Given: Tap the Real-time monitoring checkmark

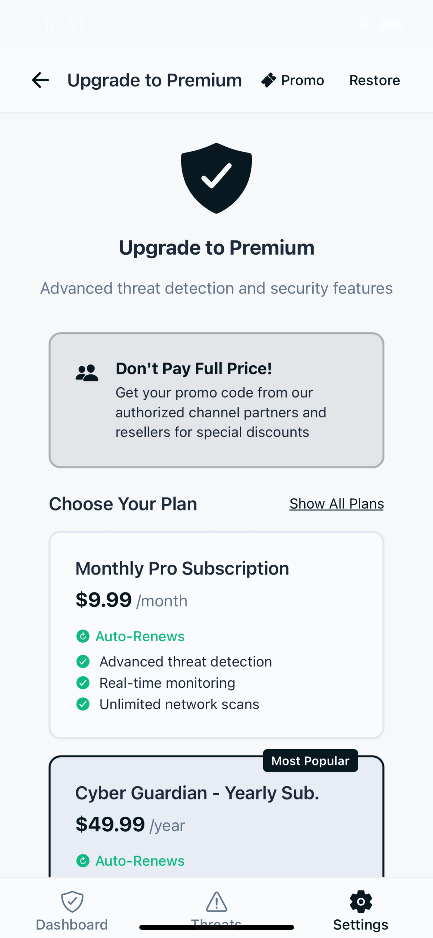Looking at the screenshot, I should coord(83,683).
